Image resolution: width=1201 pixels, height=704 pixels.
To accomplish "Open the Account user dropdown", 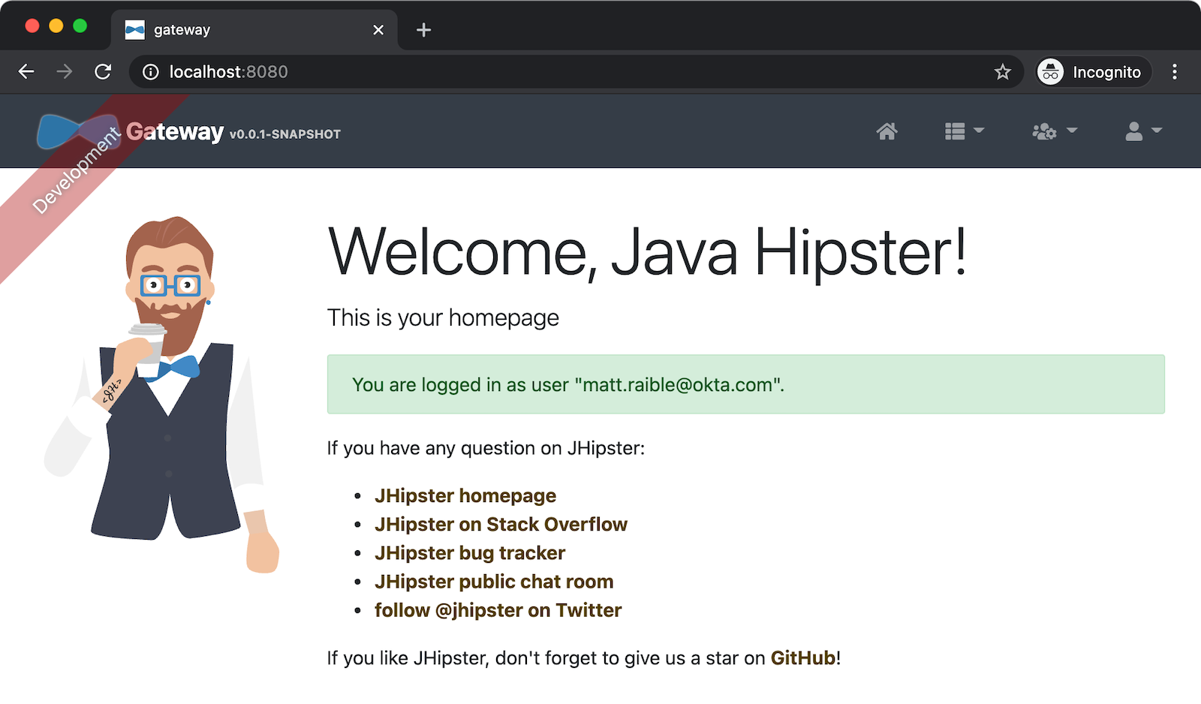I will point(1143,131).
